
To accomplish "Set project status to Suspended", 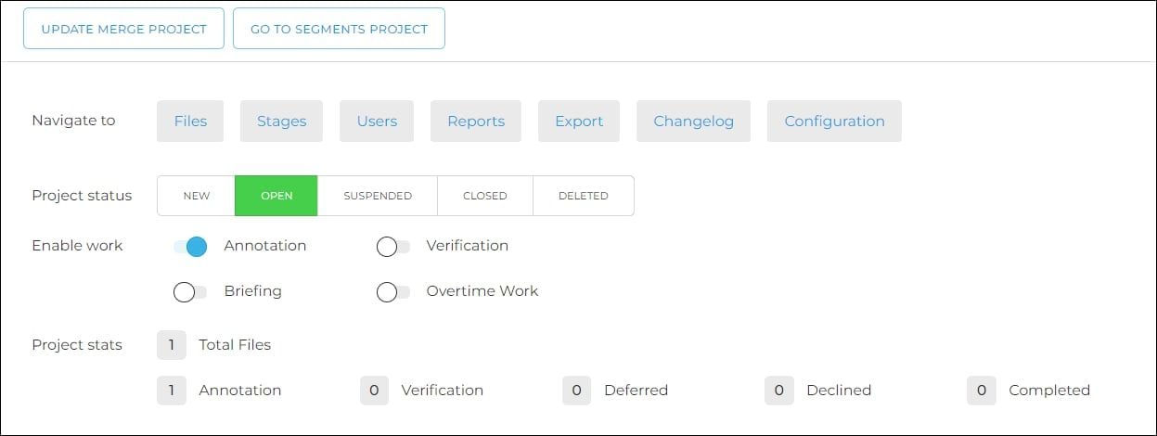I will [x=378, y=196].
